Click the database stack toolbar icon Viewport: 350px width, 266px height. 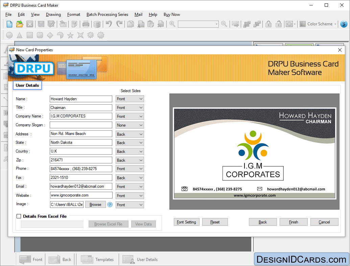click(x=97, y=24)
